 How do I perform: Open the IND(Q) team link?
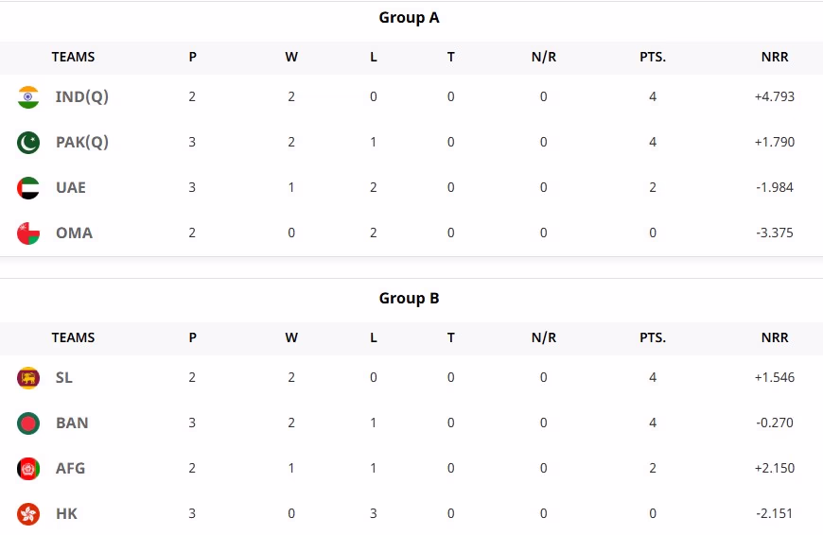pos(82,96)
